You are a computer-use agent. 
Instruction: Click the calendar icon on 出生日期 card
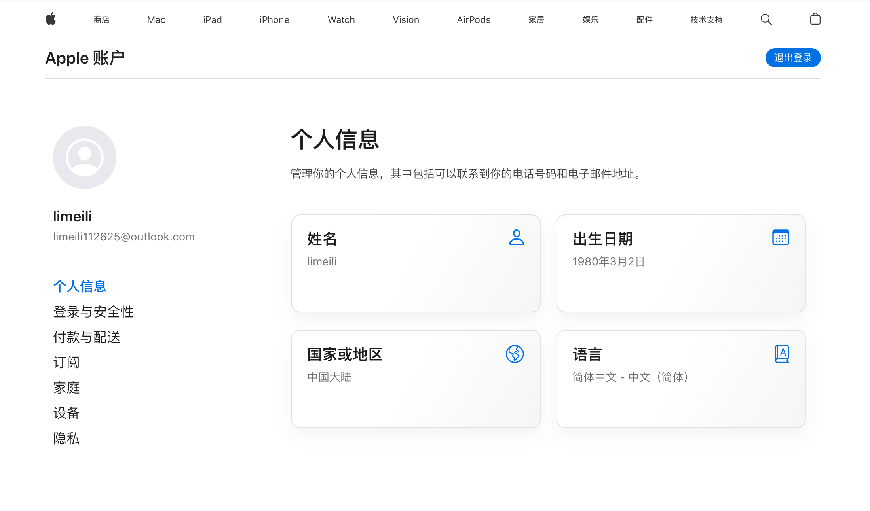[x=781, y=237]
